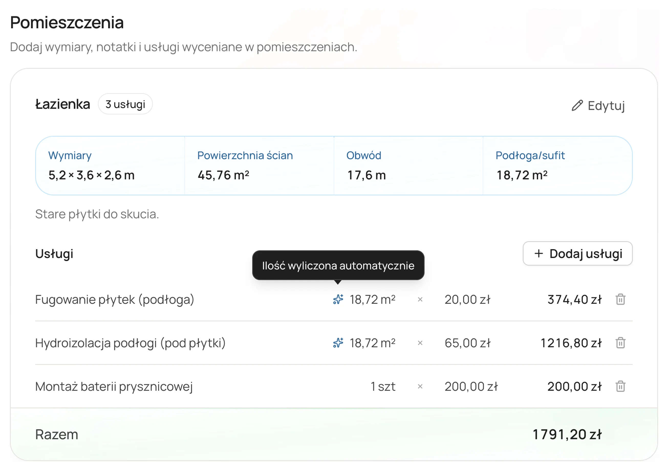Viewport: 668px width, 471px height.
Task: Click auto-calculated sparkle icon on Hydroizolacja row
Action: click(338, 343)
